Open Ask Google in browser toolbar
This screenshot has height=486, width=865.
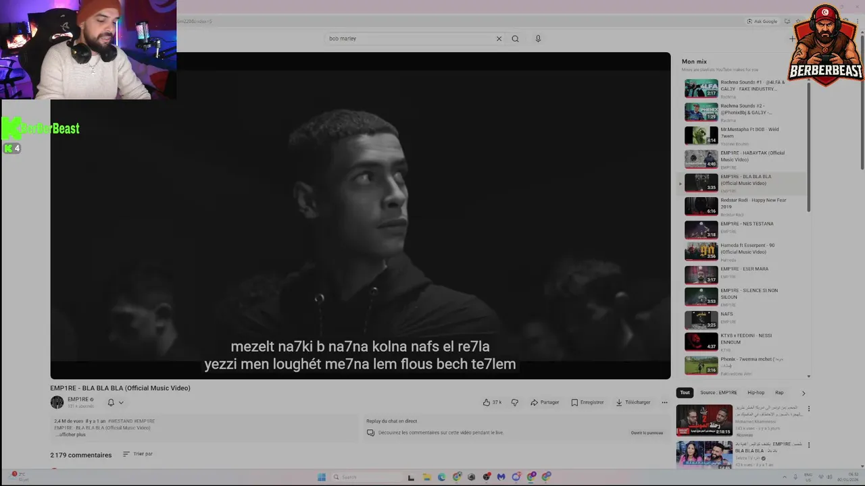(762, 21)
